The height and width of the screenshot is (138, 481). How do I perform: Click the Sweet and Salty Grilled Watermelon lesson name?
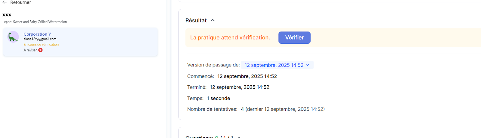[x=40, y=22]
